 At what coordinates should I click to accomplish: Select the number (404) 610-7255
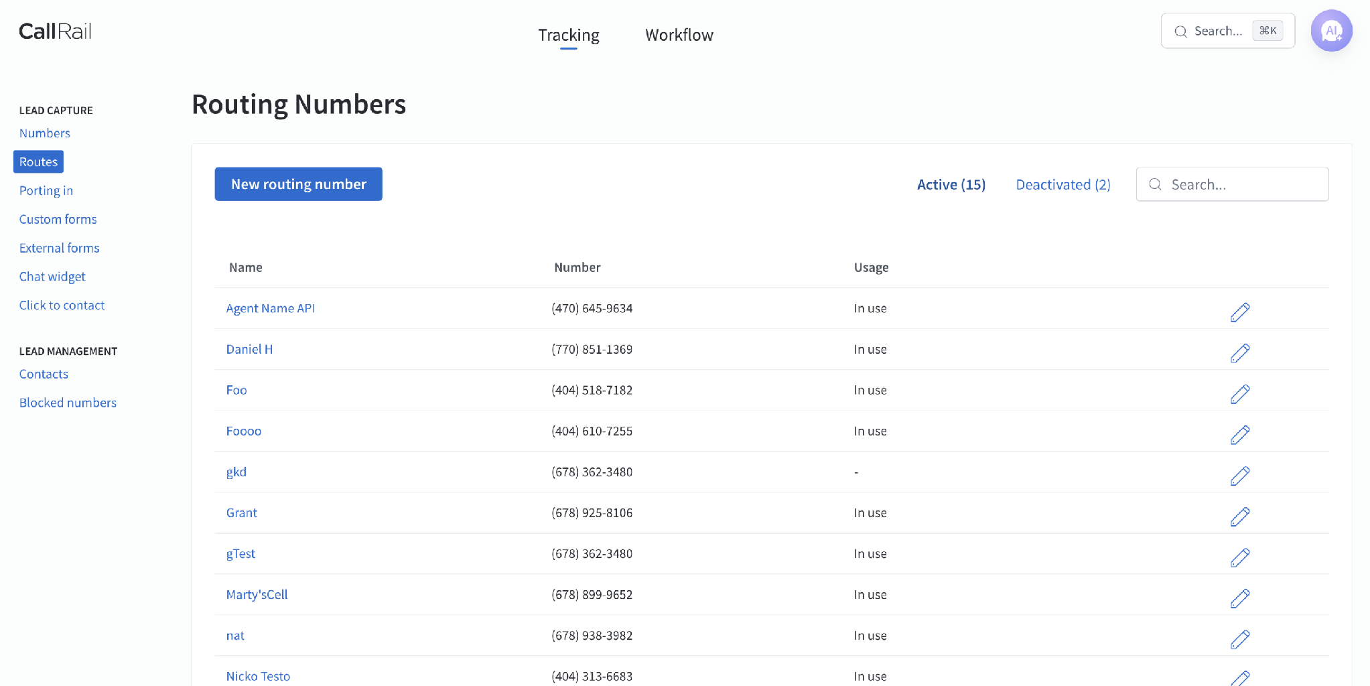(x=592, y=431)
